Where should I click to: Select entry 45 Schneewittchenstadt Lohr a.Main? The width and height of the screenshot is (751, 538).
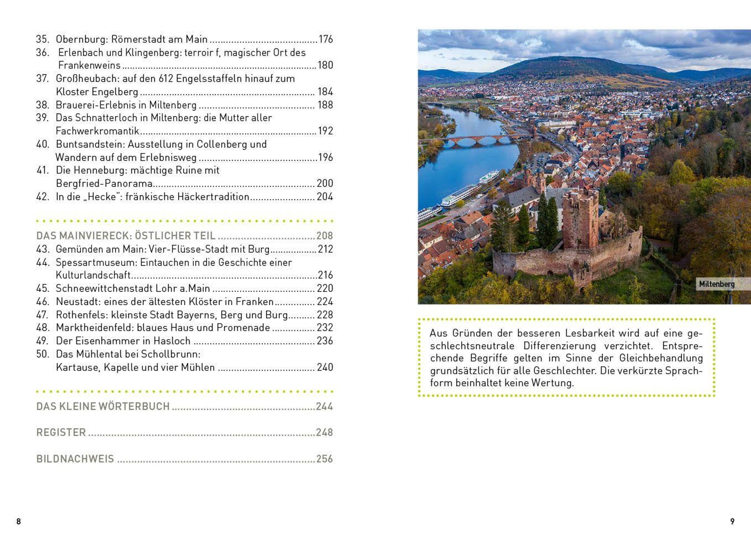pos(132,288)
